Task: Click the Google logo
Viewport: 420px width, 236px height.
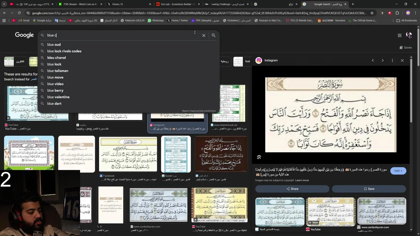Action: (24, 35)
